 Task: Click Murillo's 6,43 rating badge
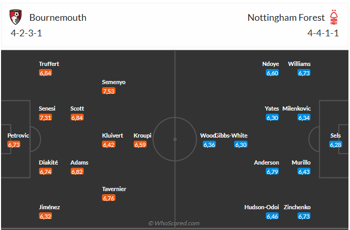tap(304, 172)
